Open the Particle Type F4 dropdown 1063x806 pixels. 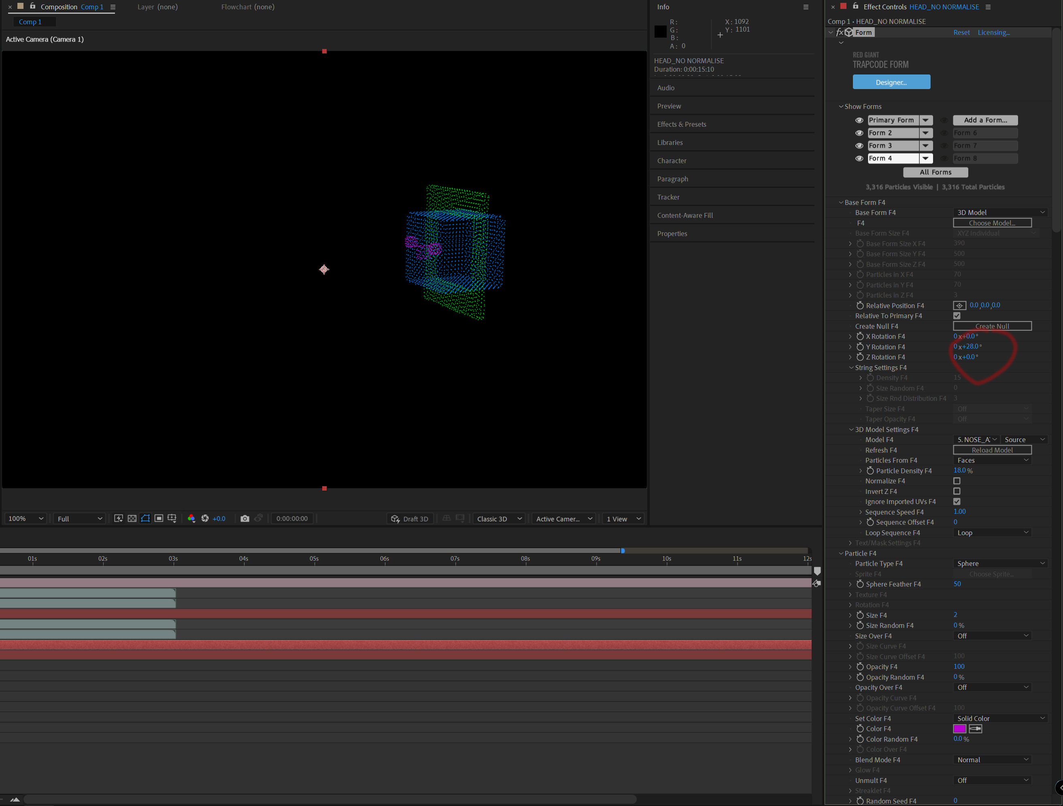coord(1000,563)
